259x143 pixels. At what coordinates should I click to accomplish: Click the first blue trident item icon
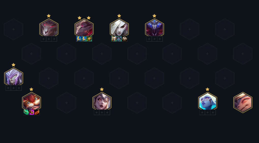coord(79,39)
